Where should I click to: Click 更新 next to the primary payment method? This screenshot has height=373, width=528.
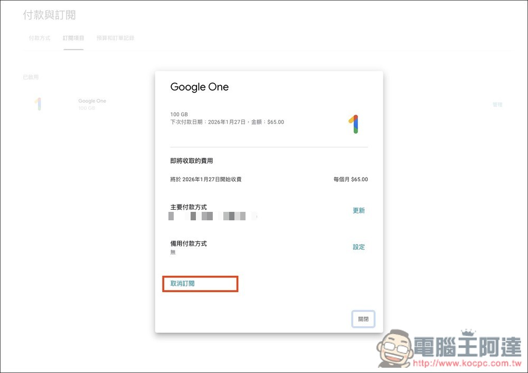(359, 211)
